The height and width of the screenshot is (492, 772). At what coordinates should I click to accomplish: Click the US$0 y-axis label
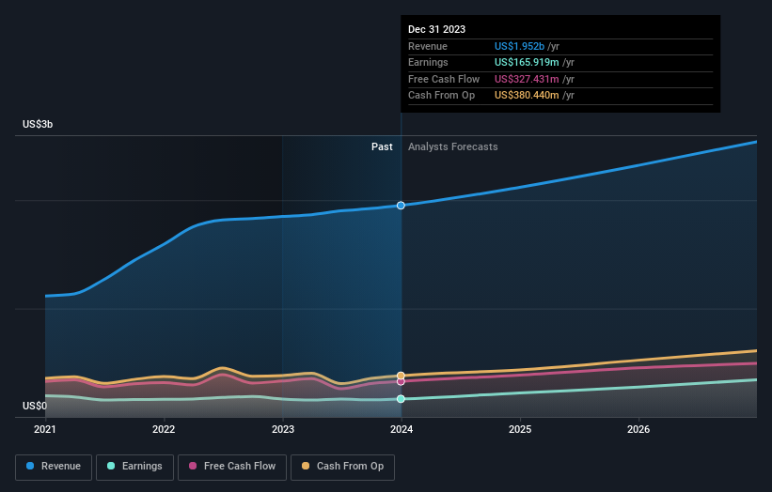(35, 406)
